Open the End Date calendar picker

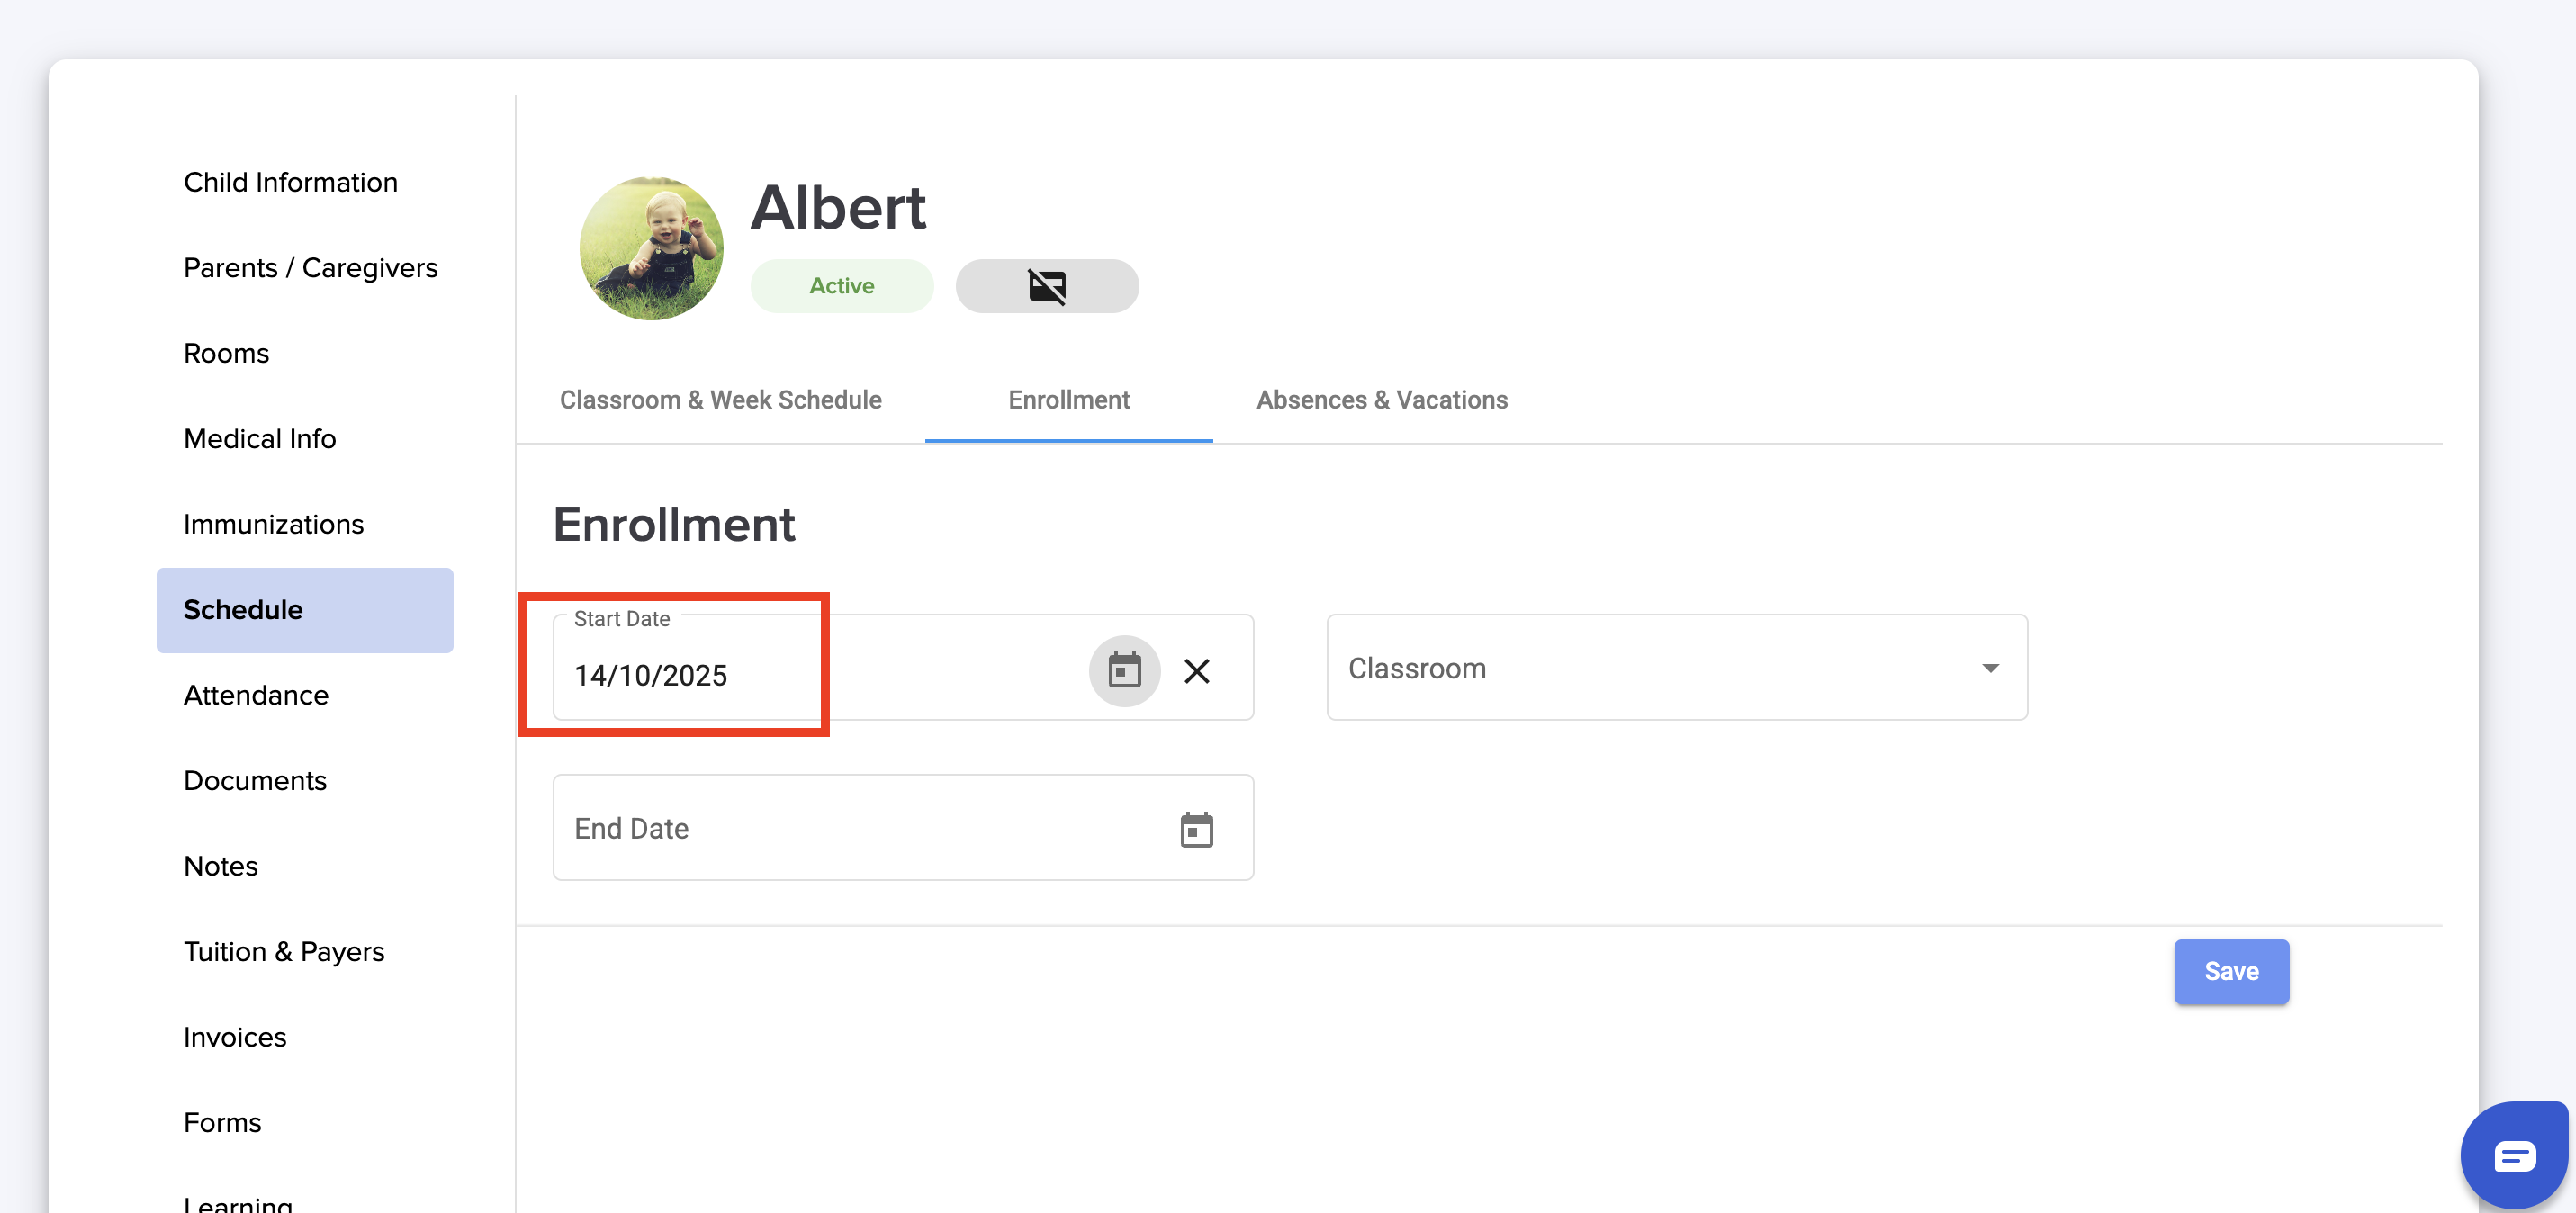1196,829
